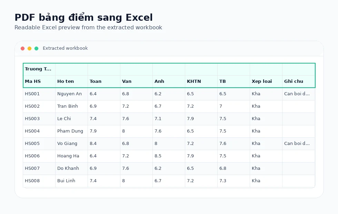This screenshot has height=214, width=338.
Task: Click the yellow window dot
Action: pyautogui.click(x=30, y=48)
